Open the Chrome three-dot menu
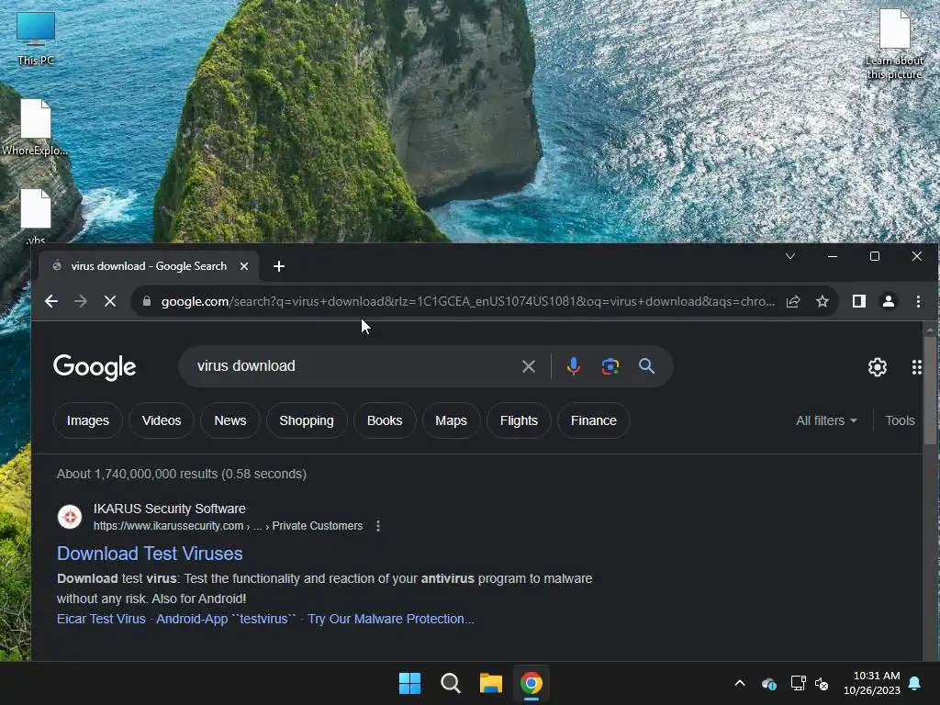 tap(918, 301)
